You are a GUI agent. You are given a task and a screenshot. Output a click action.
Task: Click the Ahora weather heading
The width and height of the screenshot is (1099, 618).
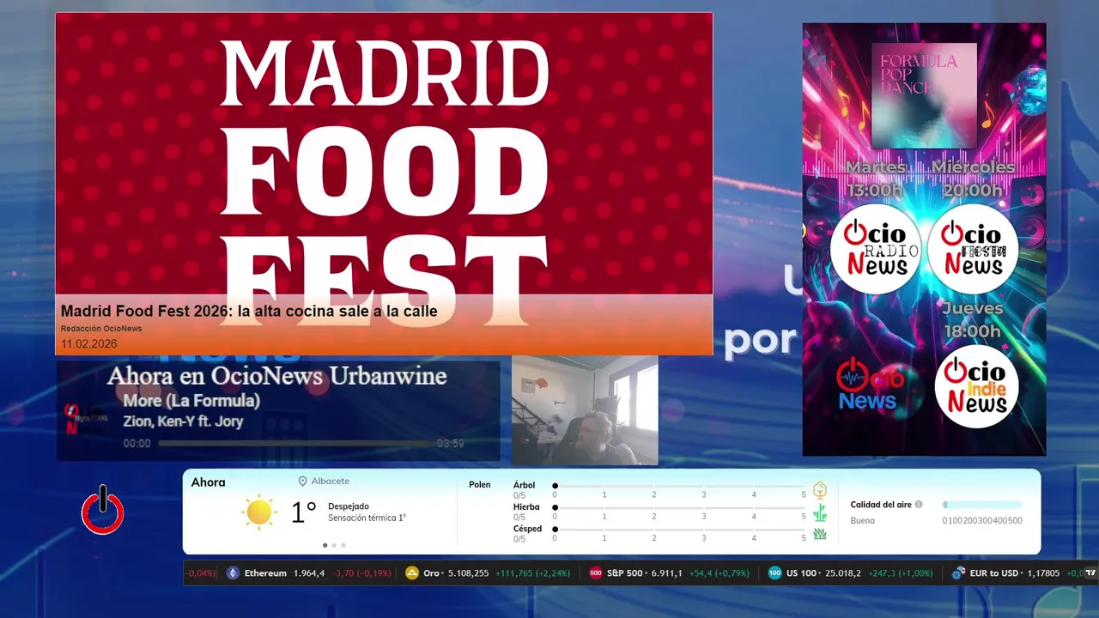[x=209, y=482]
